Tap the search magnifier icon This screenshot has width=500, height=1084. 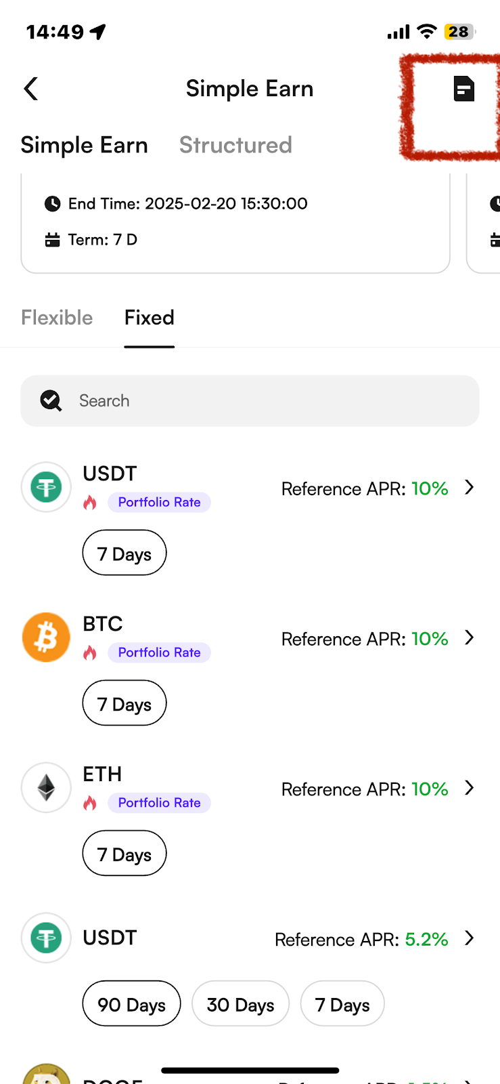(51, 401)
